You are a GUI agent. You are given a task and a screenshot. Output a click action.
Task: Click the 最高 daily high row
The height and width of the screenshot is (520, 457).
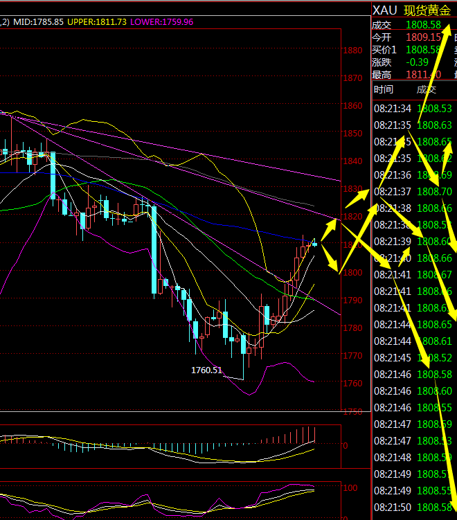409,75
